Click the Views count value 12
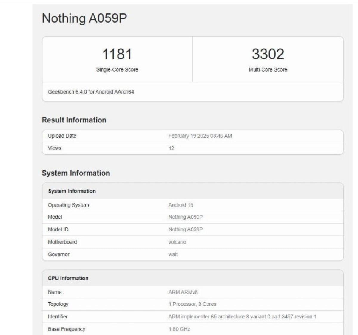The width and height of the screenshot is (358, 335). click(171, 148)
